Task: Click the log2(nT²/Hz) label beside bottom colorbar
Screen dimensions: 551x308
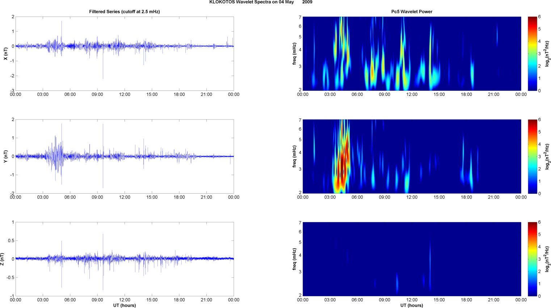Action: click(547, 259)
